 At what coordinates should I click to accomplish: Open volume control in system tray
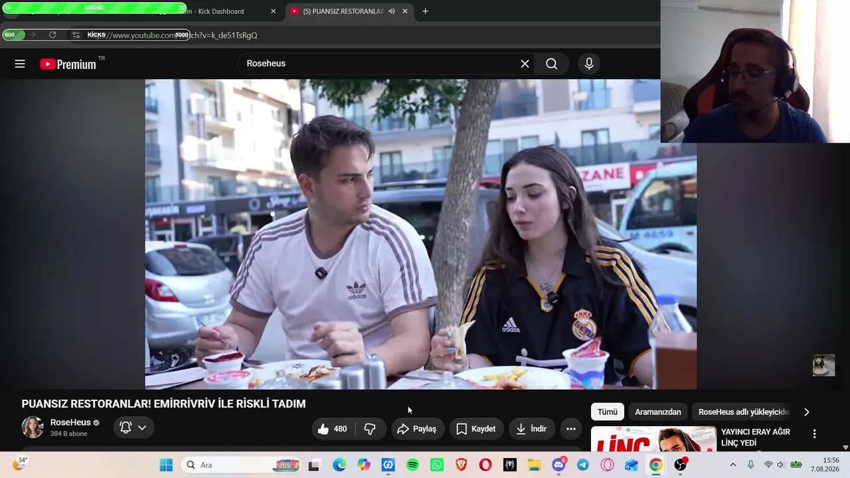(781, 465)
